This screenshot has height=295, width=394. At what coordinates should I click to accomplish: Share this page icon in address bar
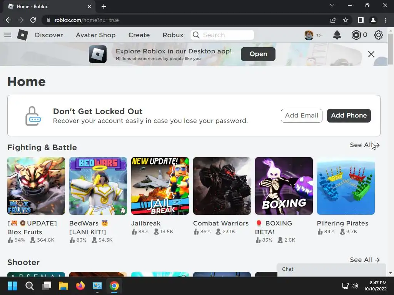pos(333,20)
